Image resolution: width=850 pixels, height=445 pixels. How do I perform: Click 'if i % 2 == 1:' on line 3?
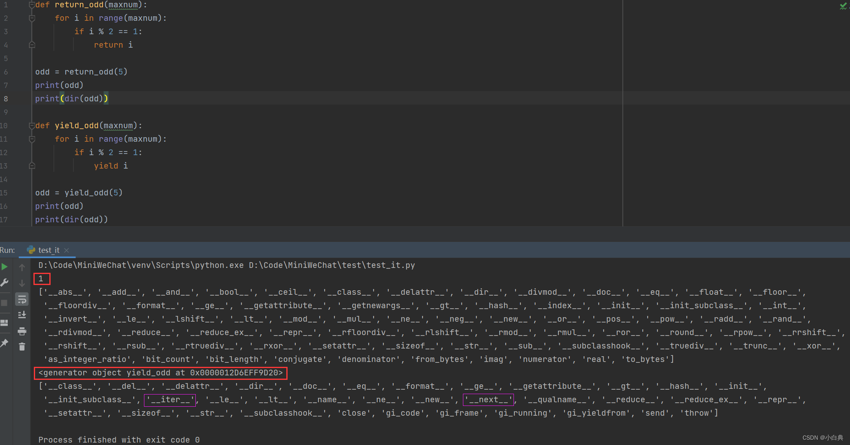108,31
